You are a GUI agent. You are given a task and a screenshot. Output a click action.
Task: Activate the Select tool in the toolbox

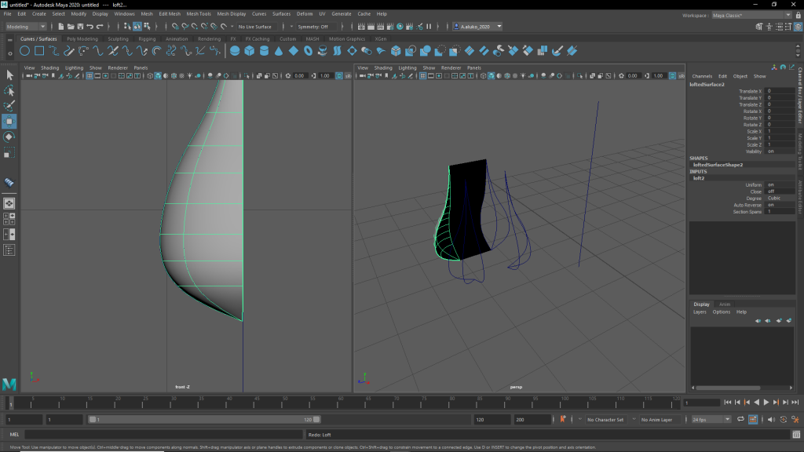9,75
